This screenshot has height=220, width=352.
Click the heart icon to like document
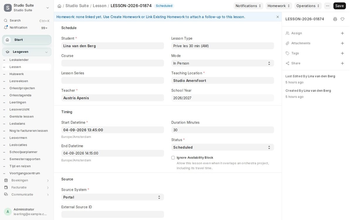coord(342,19)
